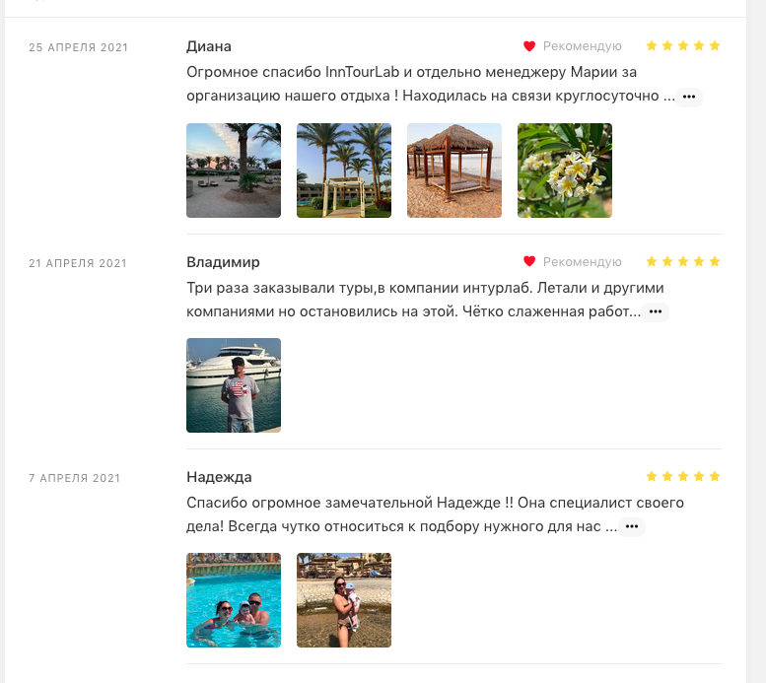Click the Рекомендую label on Диана's review

pyautogui.click(x=582, y=46)
